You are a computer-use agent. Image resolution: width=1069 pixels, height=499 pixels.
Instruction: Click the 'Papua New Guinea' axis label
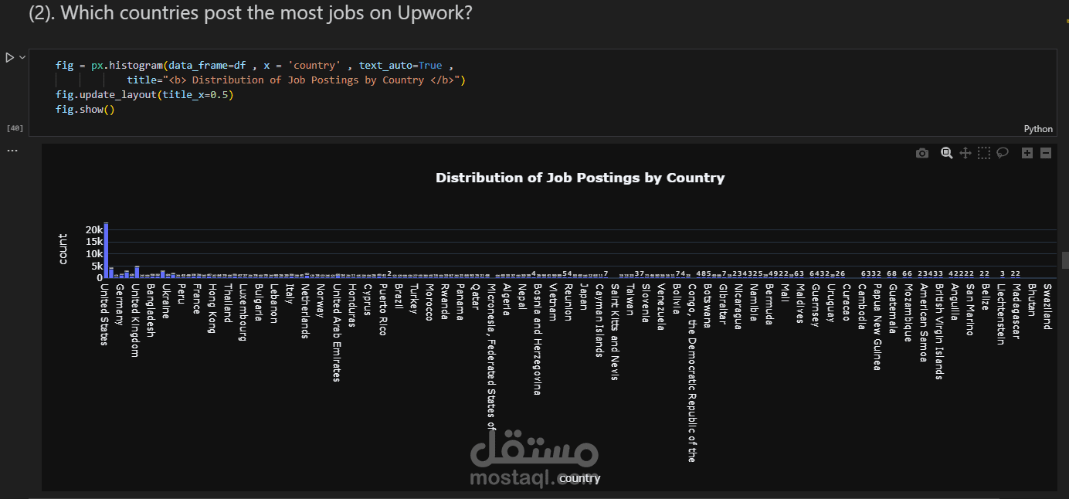[877, 327]
